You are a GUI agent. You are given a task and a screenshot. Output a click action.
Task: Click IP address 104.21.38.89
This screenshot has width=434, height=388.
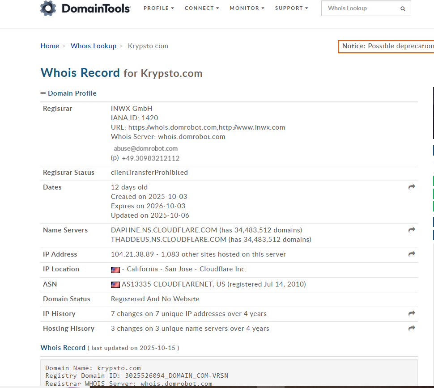pyautogui.click(x=132, y=254)
